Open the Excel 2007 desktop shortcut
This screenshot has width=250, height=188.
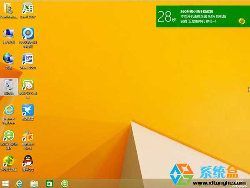28,8
